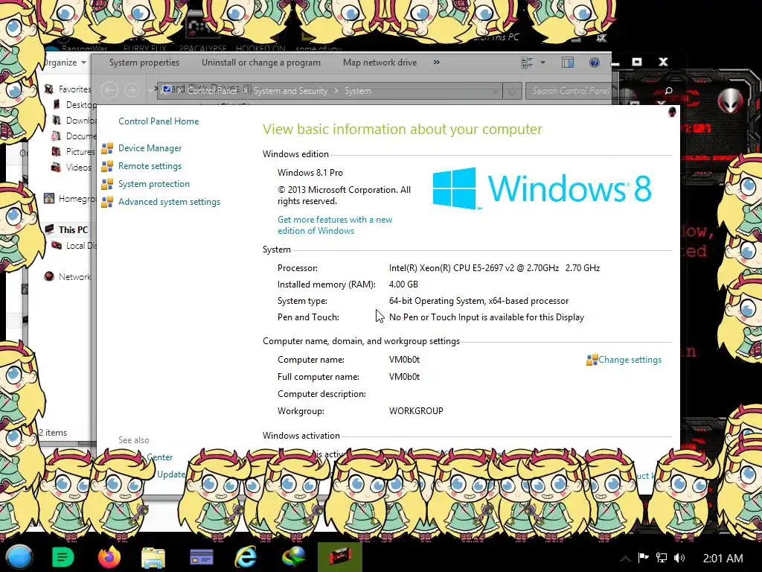Click the WORKGROUP value text

pyautogui.click(x=416, y=411)
